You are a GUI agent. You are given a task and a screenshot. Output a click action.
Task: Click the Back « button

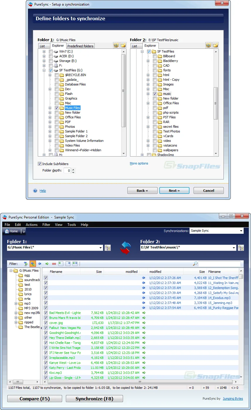142,191
